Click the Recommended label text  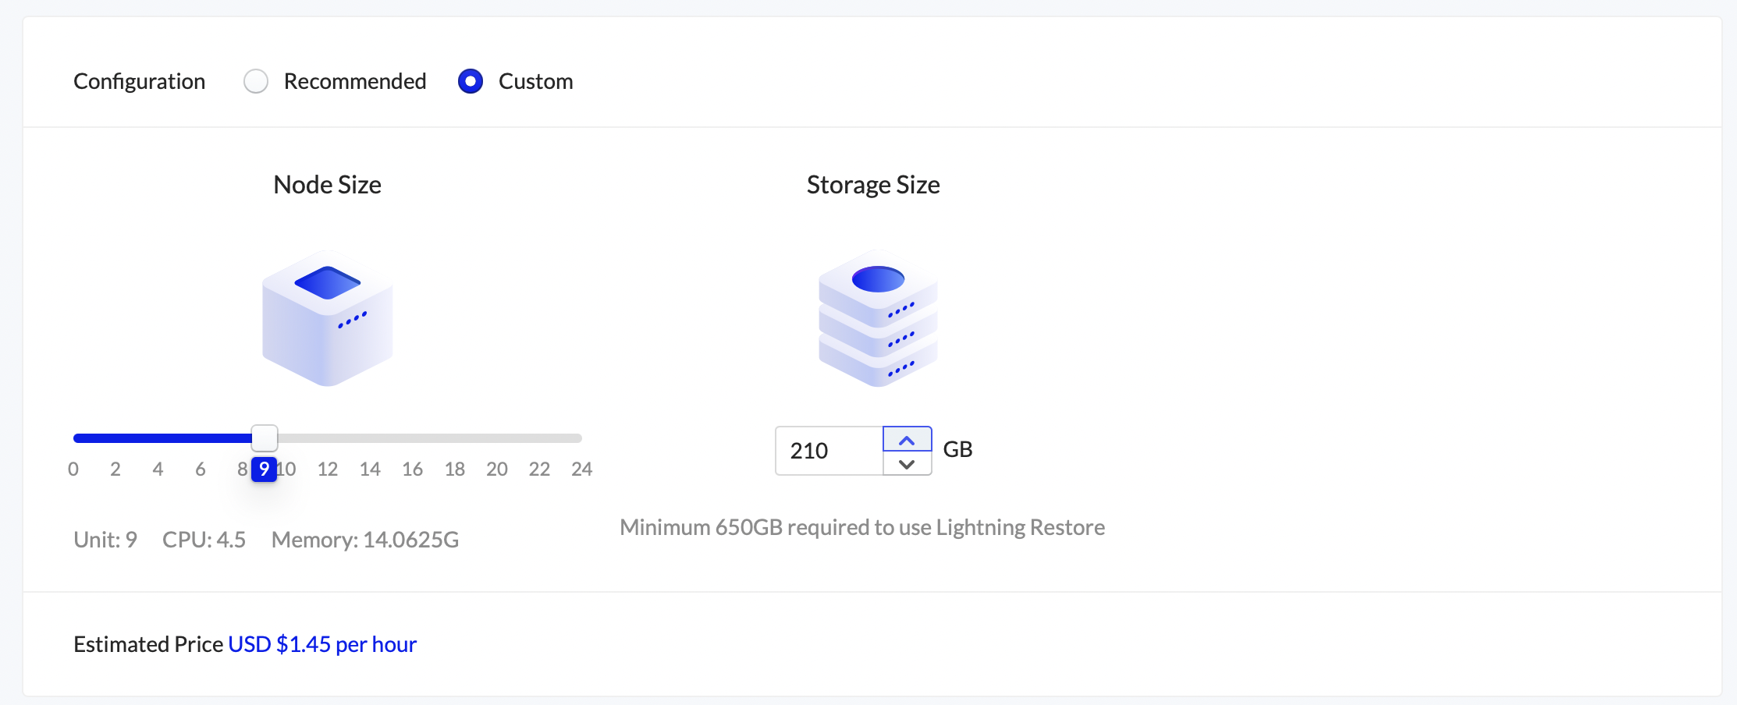pyautogui.click(x=355, y=81)
